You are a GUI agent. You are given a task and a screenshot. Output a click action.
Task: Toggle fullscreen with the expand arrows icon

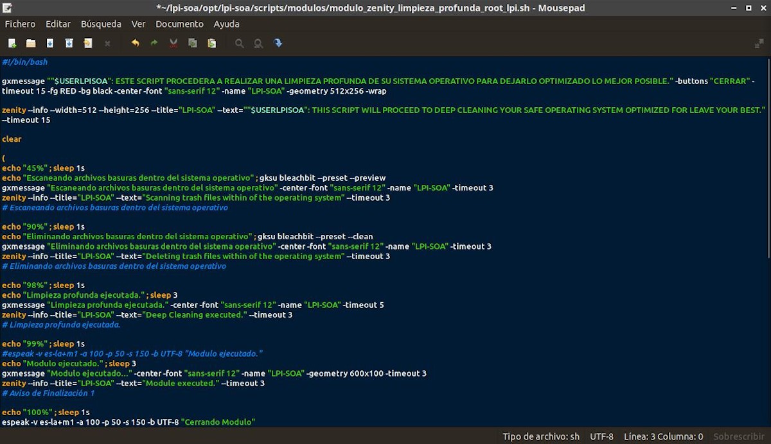pyautogui.click(x=759, y=44)
